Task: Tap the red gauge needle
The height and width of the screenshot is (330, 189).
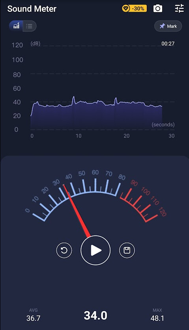Action: [x=77, y=211]
